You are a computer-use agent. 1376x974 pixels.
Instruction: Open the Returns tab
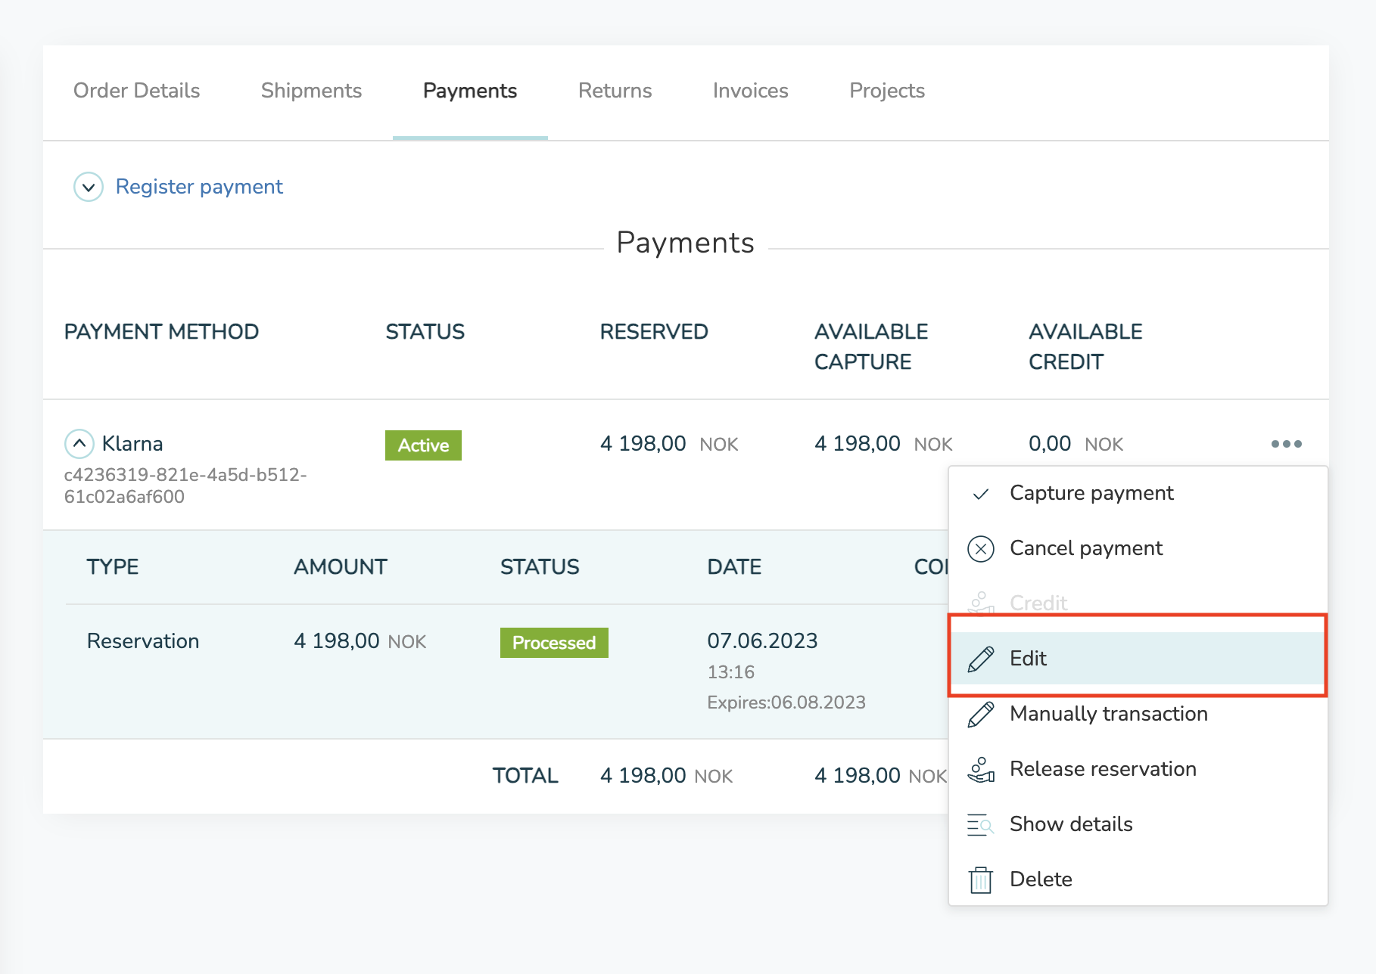click(x=615, y=91)
